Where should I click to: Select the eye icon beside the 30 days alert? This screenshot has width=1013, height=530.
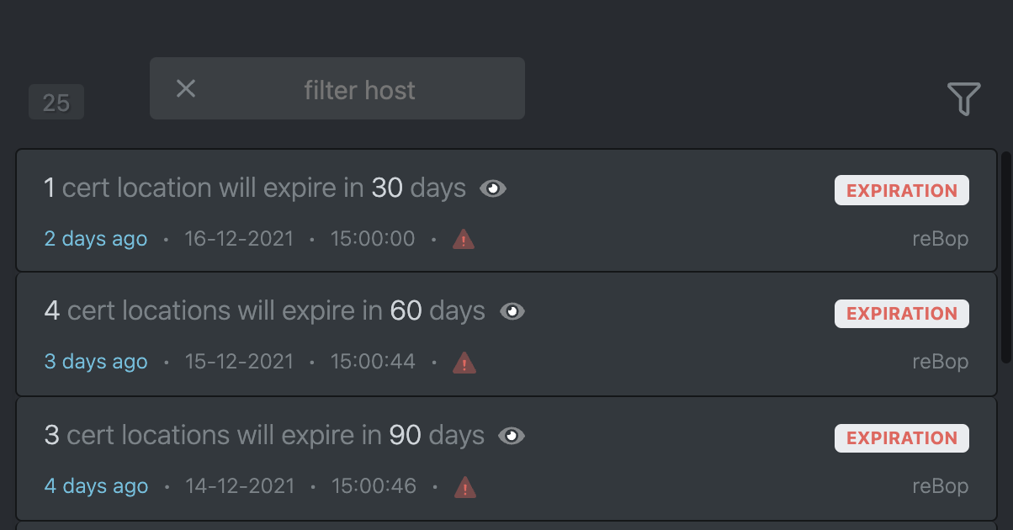pyautogui.click(x=493, y=188)
